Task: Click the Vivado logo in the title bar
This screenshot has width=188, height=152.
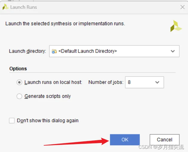Action: 5,7
